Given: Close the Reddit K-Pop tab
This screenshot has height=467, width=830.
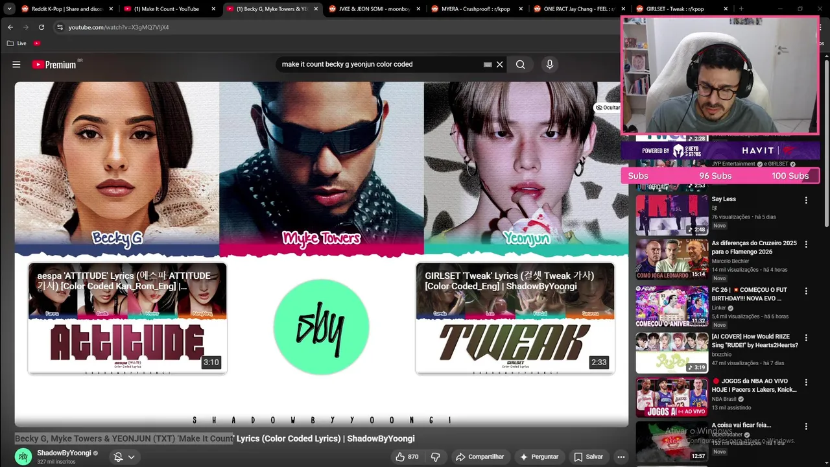Looking at the screenshot, I should pyautogui.click(x=111, y=9).
